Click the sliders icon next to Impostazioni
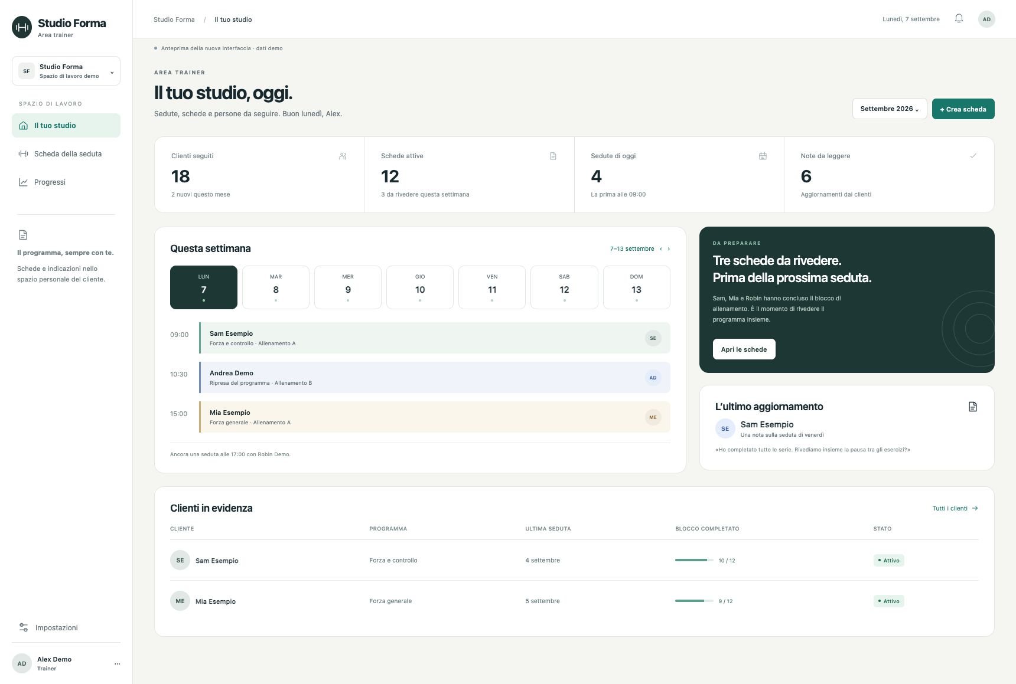The height and width of the screenshot is (684, 1016). tap(24, 627)
